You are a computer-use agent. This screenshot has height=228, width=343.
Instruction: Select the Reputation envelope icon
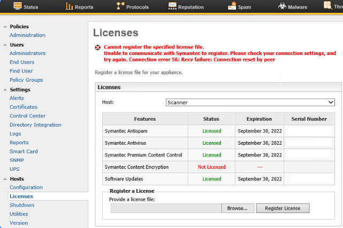(172, 6)
